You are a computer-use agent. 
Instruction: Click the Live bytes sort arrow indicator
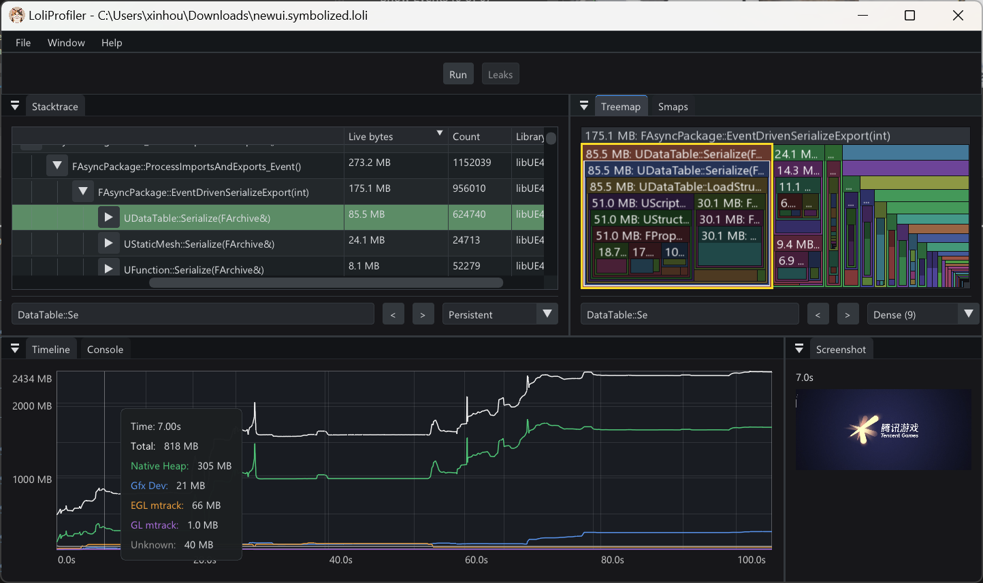click(440, 133)
